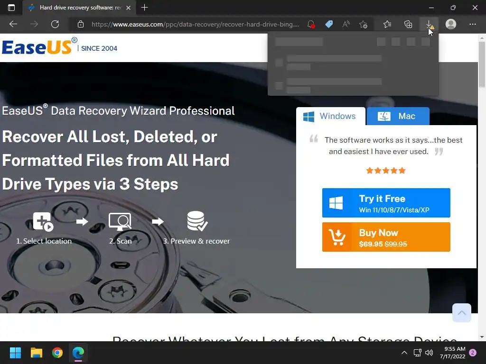Open the Favorites list icon

click(387, 24)
